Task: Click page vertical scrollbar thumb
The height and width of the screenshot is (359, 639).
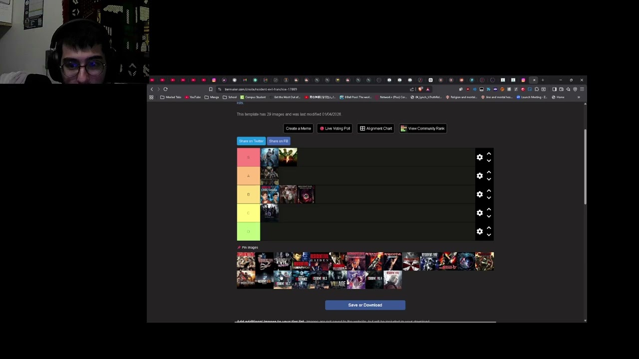Action: pyautogui.click(x=585, y=166)
